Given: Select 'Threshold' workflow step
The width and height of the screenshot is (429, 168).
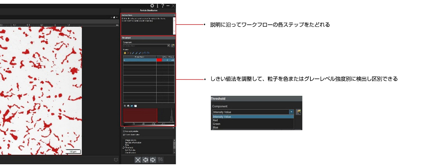Looking at the screenshot, I should (x=129, y=147).
